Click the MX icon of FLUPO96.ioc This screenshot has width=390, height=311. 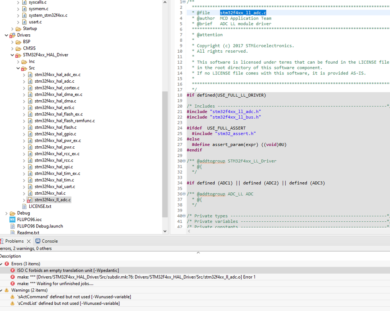point(12,220)
